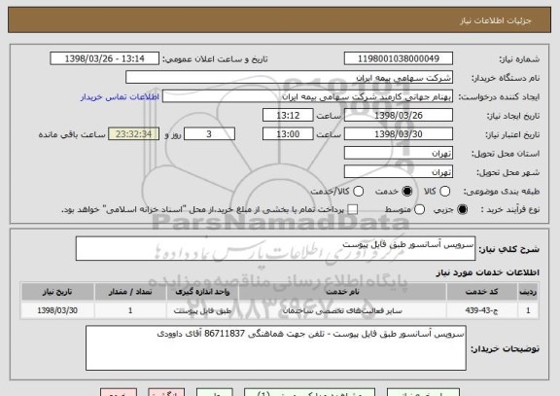Click the creation date field 1398/03/26

399,116
